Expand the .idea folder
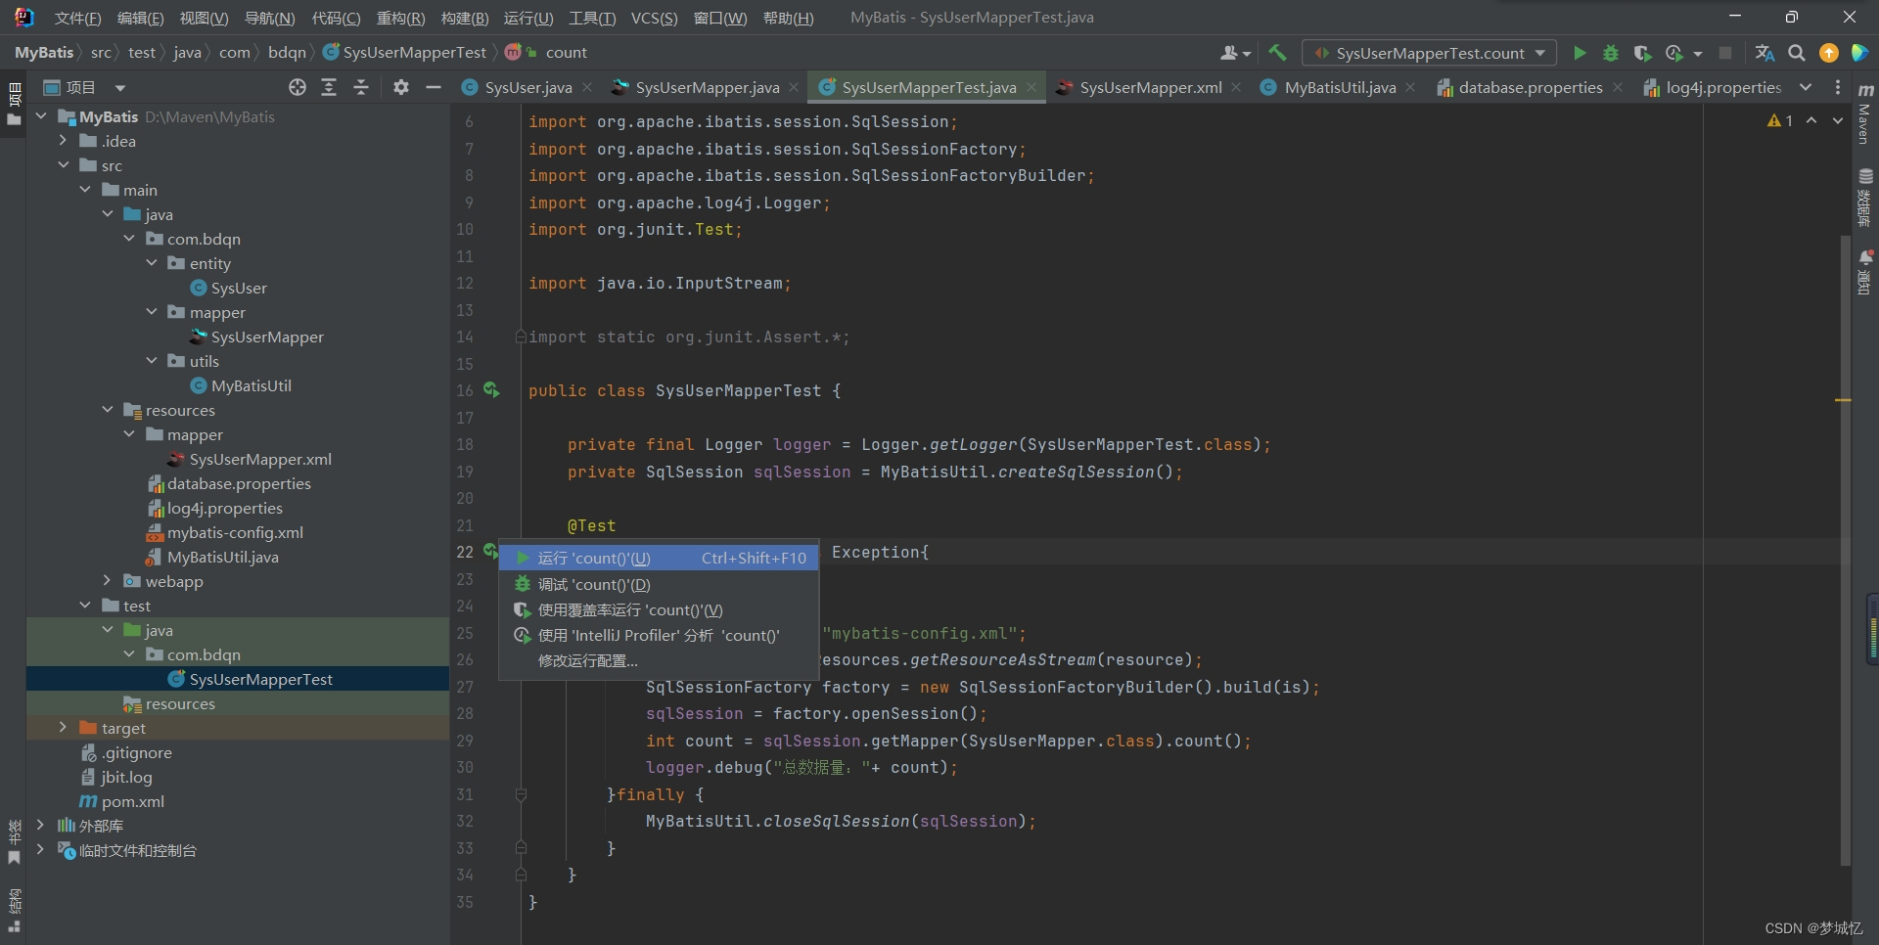Image resolution: width=1879 pixels, height=945 pixels. tap(63, 141)
